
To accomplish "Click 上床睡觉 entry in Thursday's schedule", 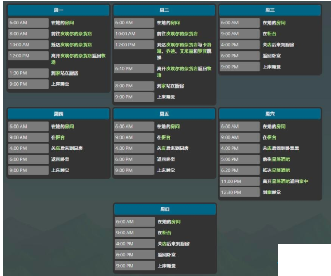I will [60, 170].
